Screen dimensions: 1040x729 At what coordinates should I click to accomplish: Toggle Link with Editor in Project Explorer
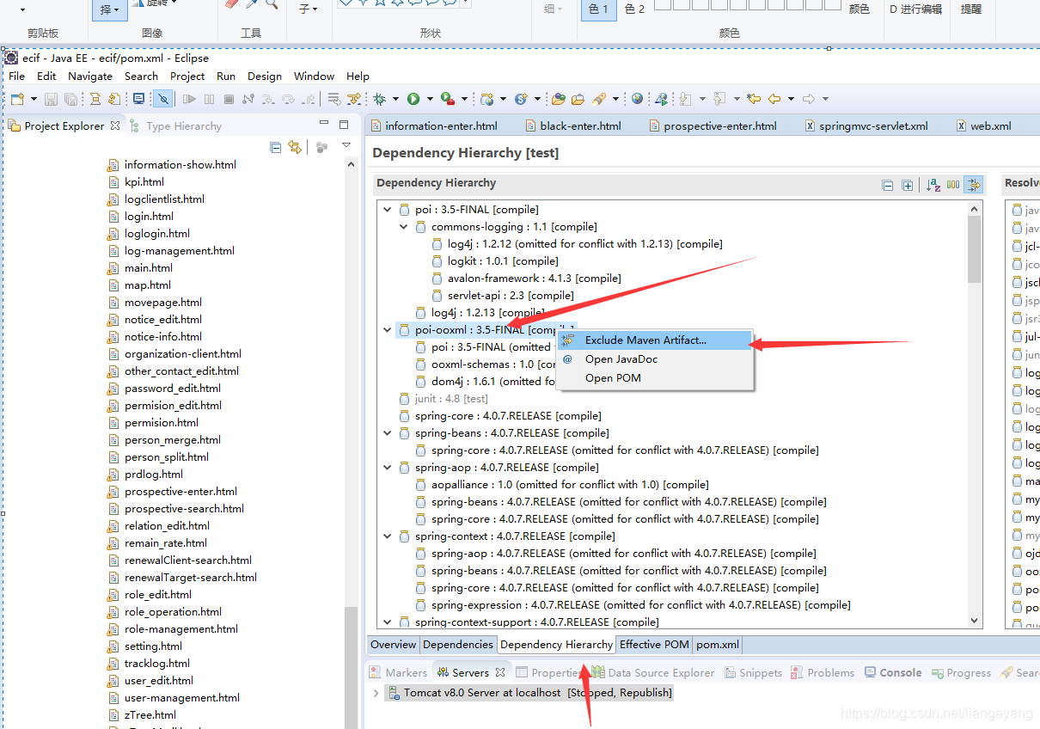click(x=295, y=147)
